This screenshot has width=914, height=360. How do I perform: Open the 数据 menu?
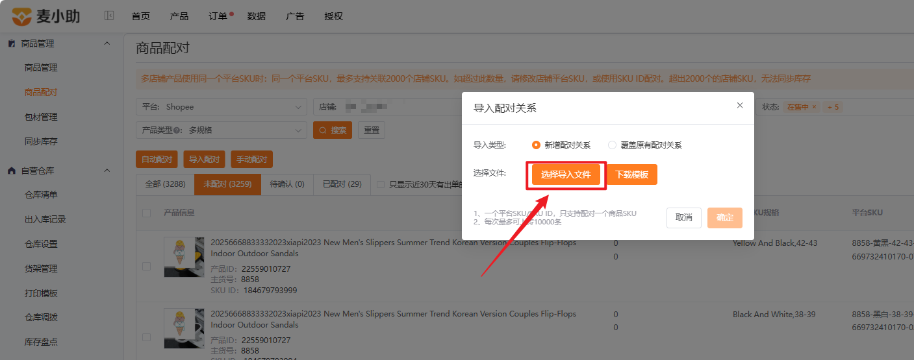pos(257,16)
